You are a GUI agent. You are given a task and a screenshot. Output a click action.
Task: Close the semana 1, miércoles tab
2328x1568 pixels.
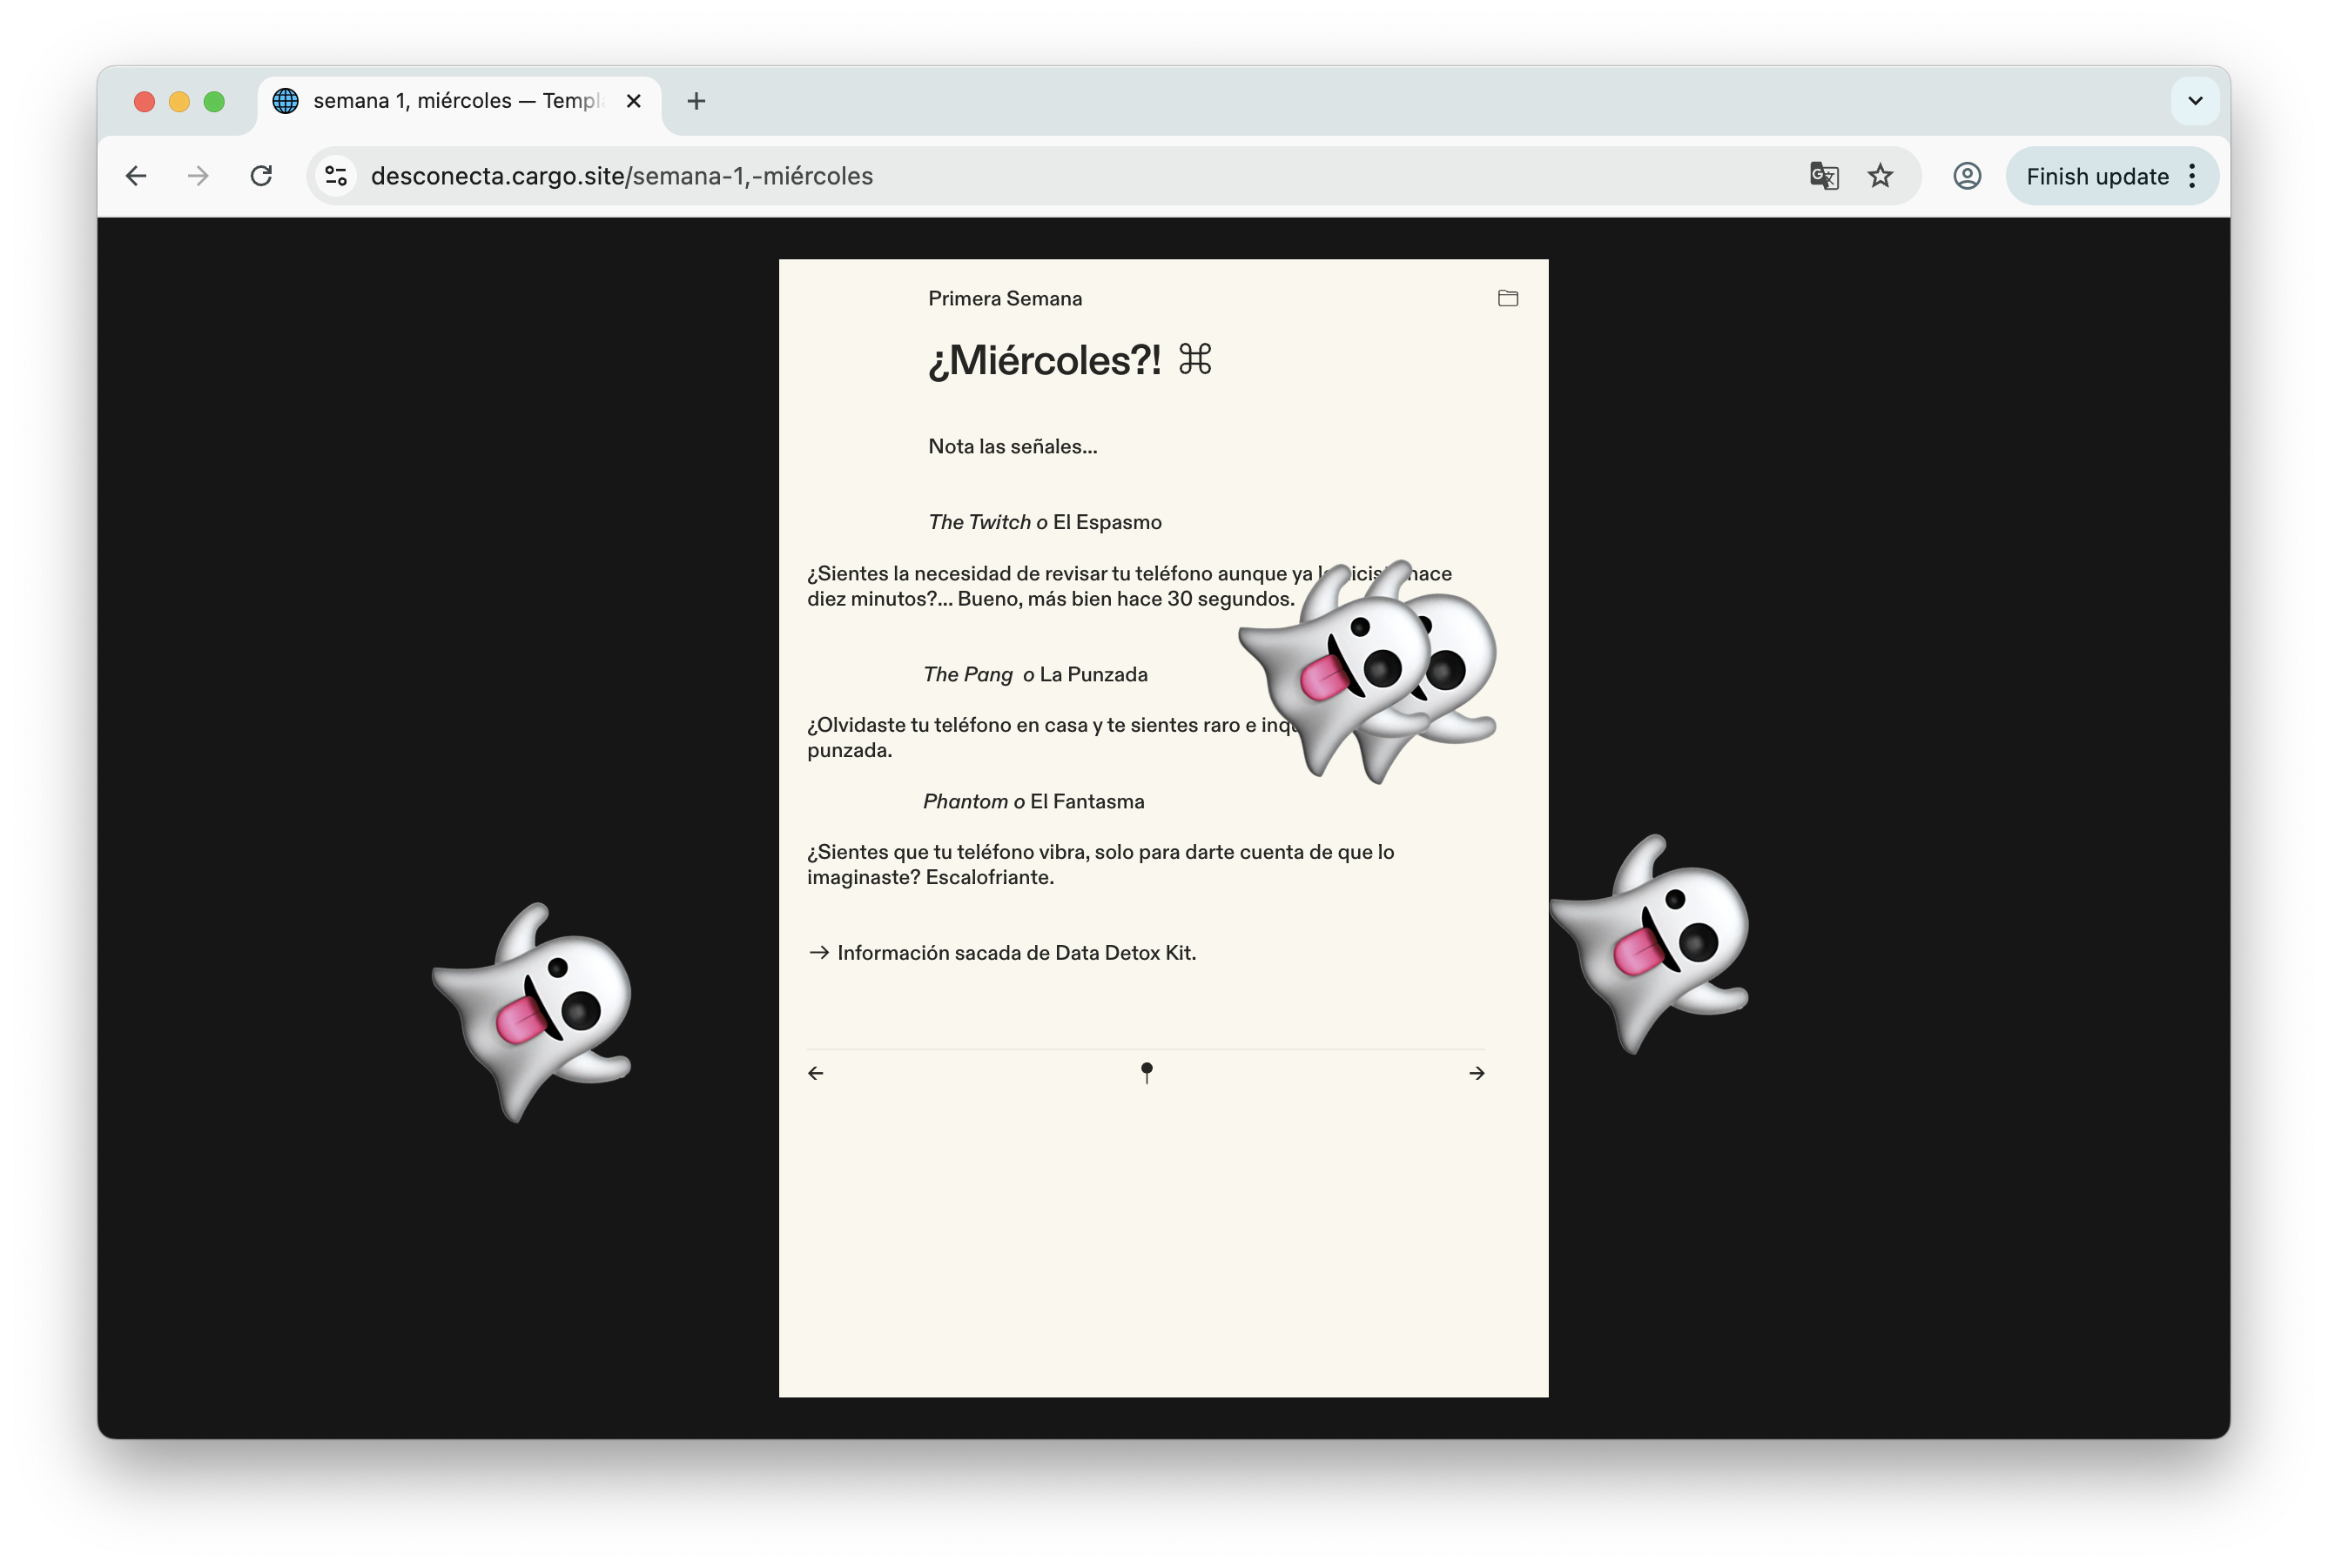click(633, 101)
